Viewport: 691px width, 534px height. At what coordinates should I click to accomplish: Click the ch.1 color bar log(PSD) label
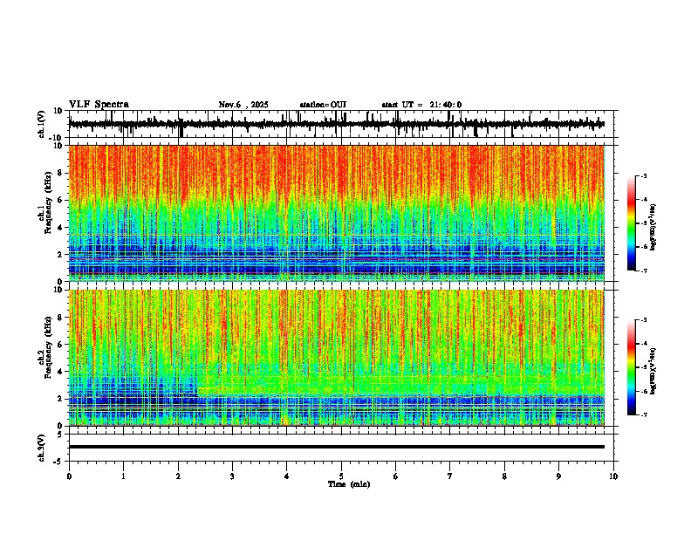click(x=653, y=227)
